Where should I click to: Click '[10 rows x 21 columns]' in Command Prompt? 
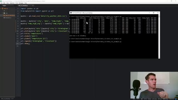tap(78, 36)
